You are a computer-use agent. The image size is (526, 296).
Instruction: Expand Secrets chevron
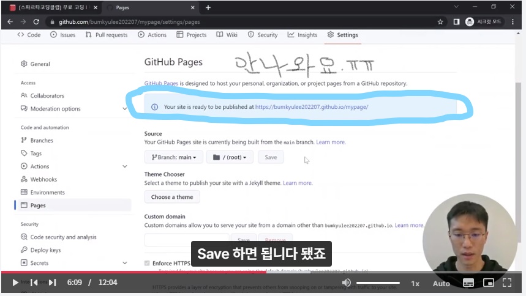(x=125, y=264)
